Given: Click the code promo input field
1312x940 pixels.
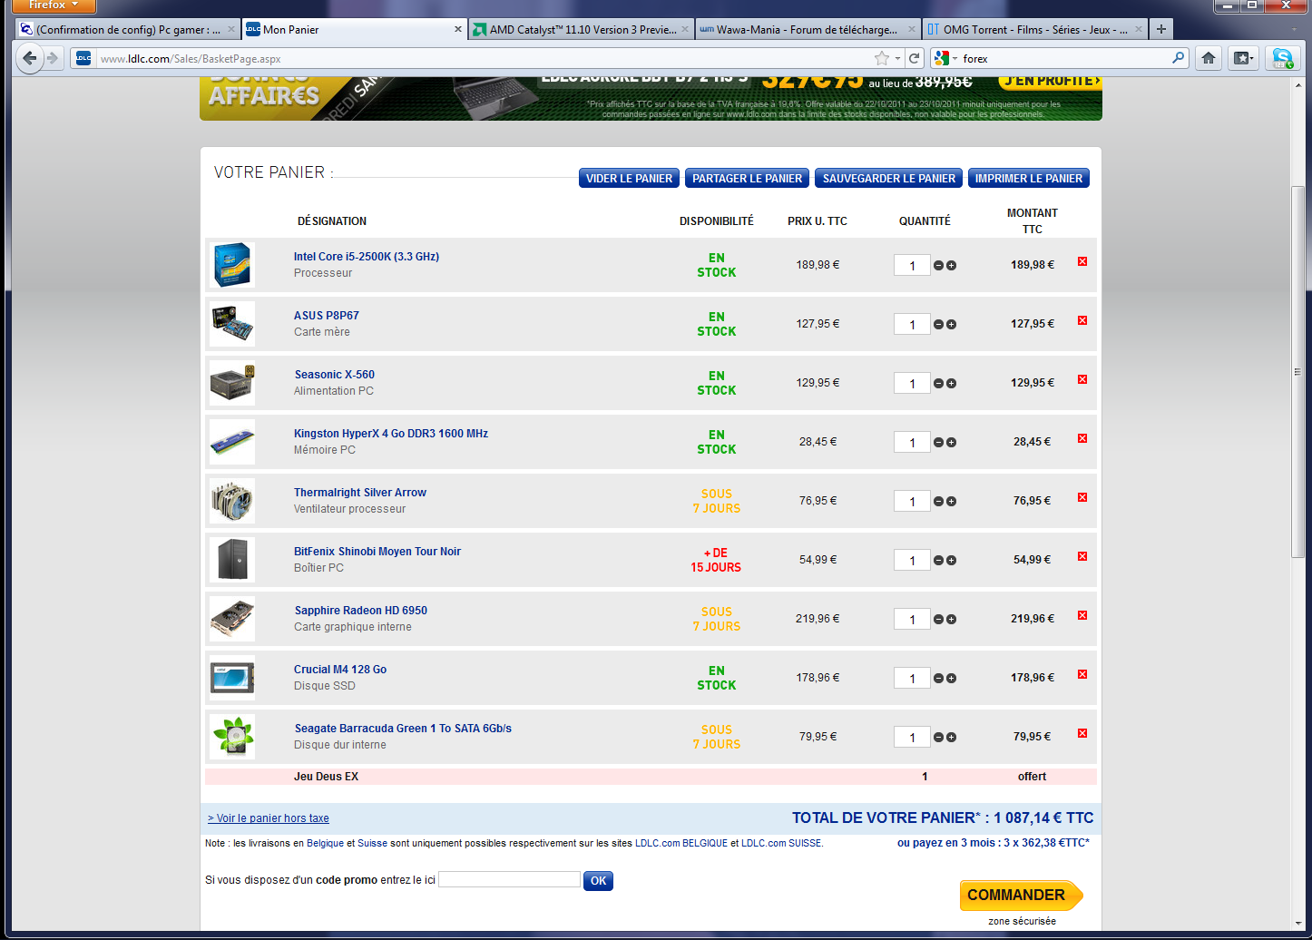Looking at the screenshot, I should [x=509, y=879].
